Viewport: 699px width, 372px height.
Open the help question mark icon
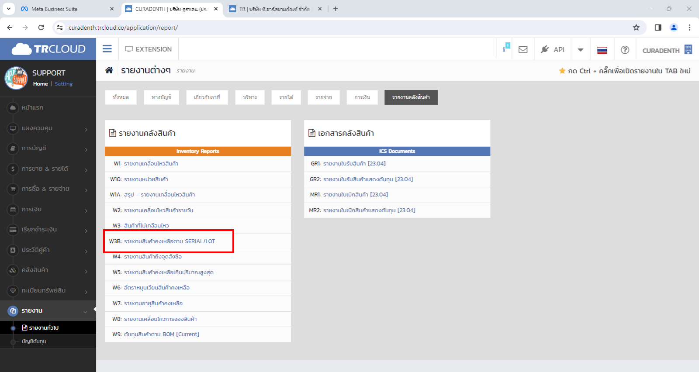625,50
